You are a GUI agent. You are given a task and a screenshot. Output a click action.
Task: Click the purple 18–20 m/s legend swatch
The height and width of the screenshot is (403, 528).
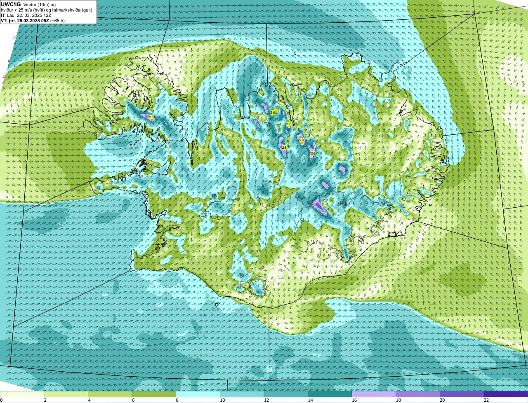tap(418, 394)
